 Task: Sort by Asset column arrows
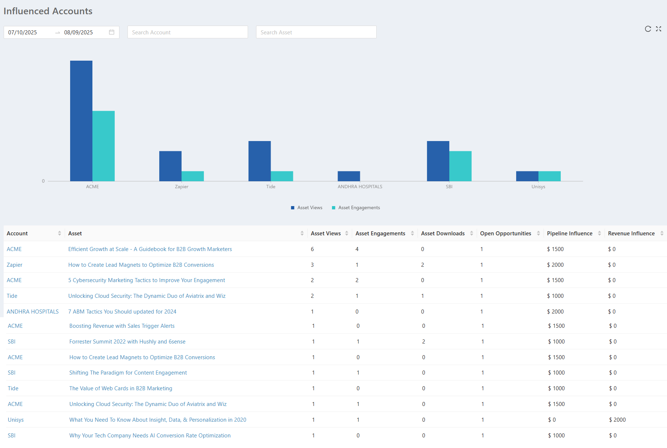click(x=302, y=234)
